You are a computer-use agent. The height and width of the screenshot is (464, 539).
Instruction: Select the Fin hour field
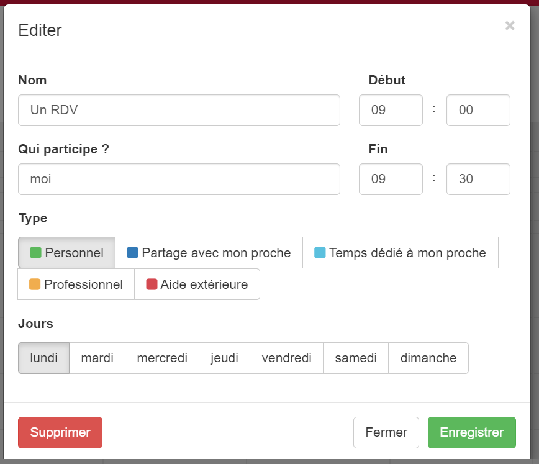tap(391, 179)
